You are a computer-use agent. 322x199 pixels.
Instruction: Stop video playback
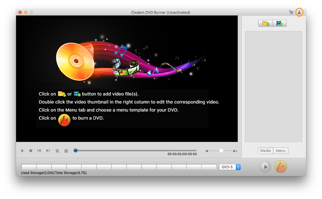point(31,151)
